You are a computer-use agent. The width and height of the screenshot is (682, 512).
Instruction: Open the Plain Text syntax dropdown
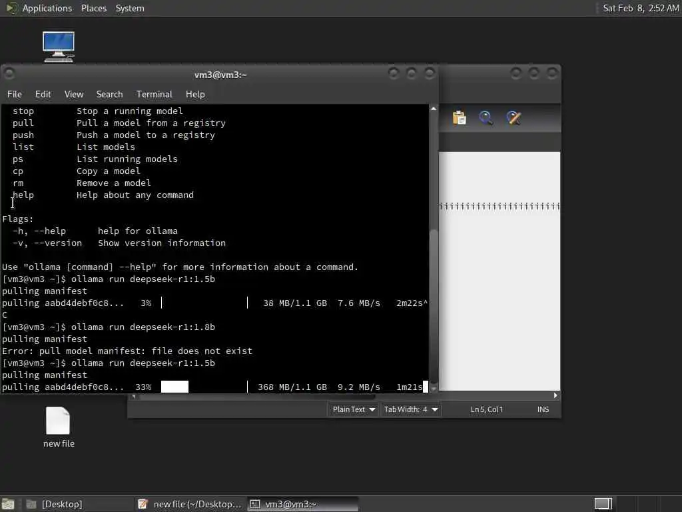tap(353, 409)
